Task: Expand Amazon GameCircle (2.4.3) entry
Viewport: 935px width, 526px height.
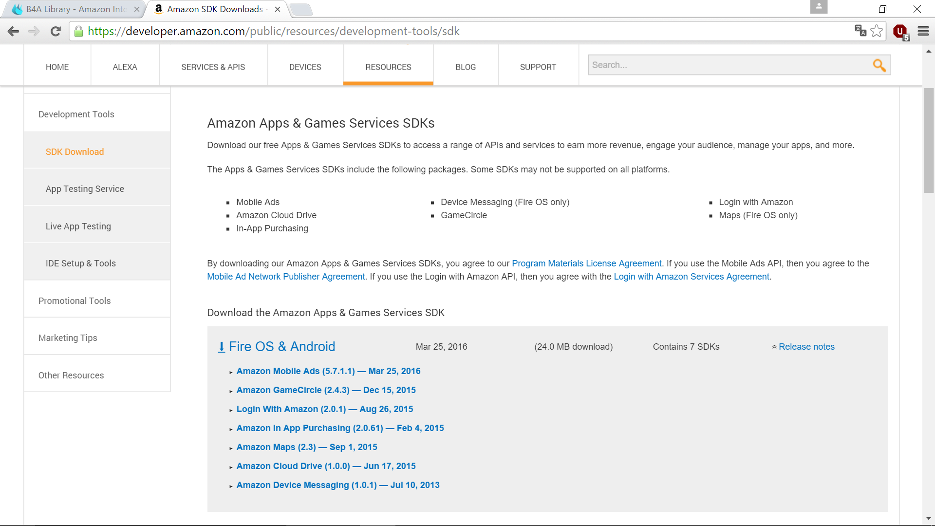Action: pos(326,390)
